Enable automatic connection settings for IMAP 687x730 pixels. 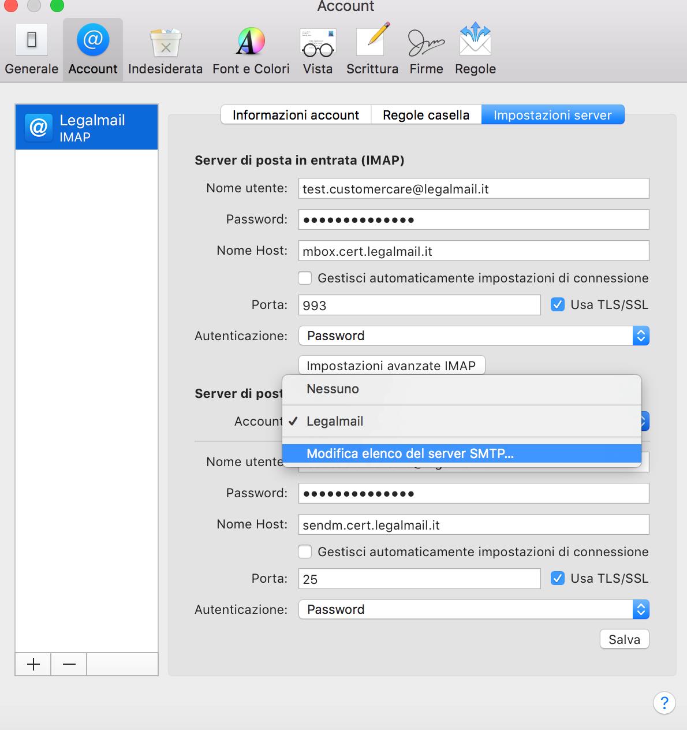click(x=305, y=278)
